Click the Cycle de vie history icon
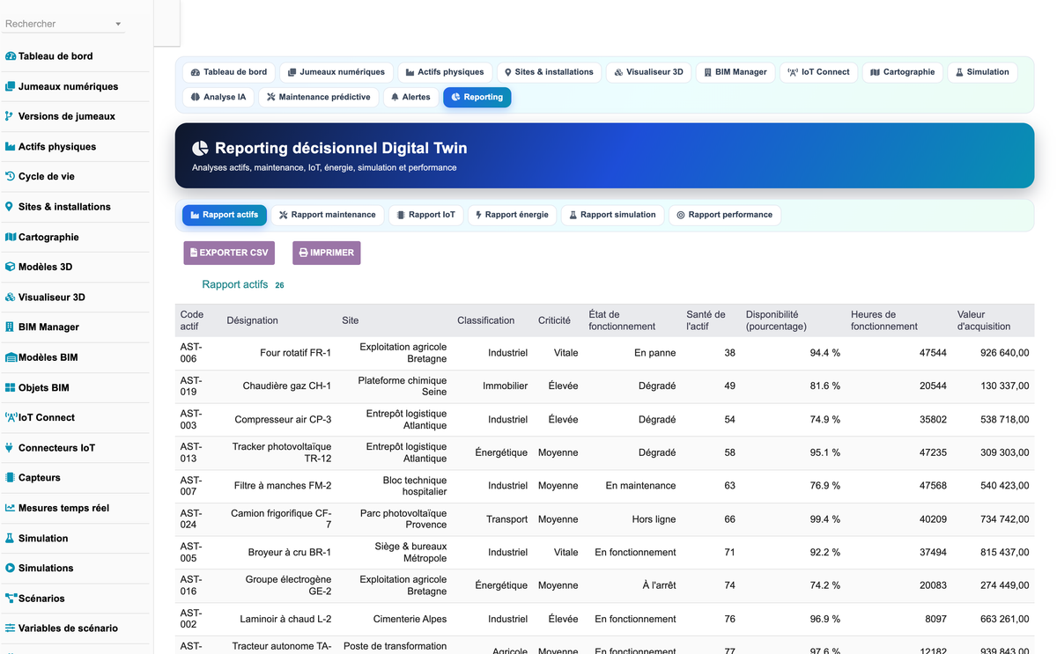This screenshot has height=654, width=1057. 11,176
